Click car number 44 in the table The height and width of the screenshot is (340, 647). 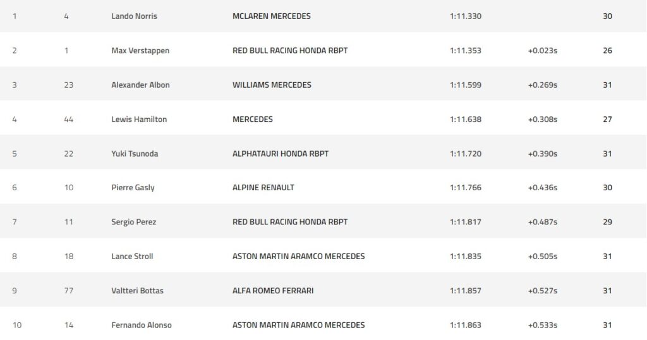click(68, 119)
